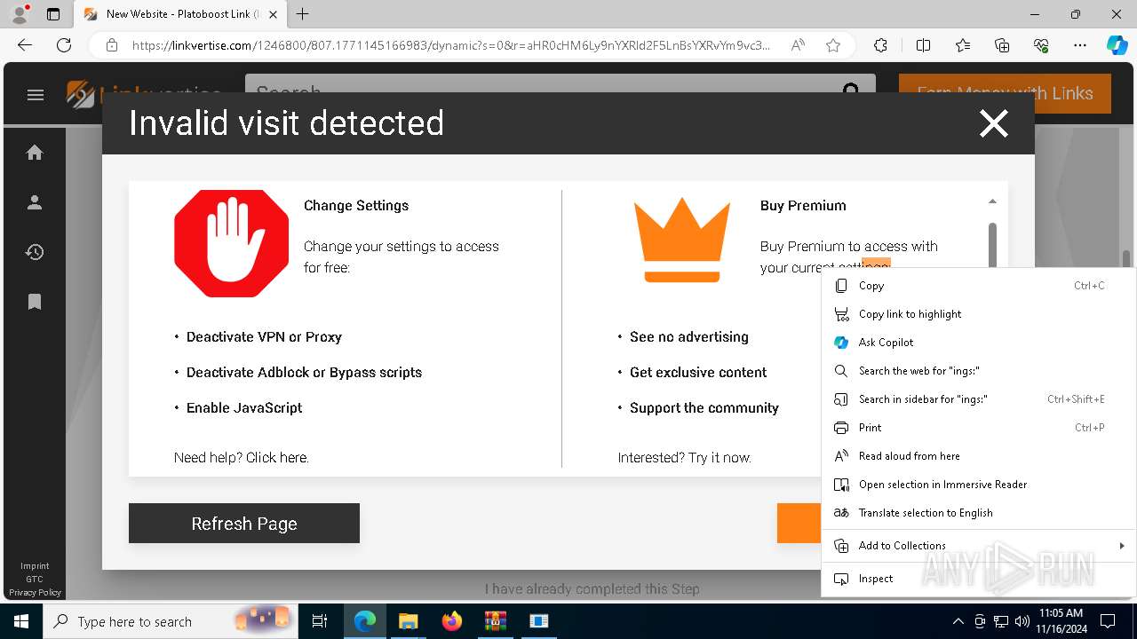This screenshot has height=639, width=1137.
Task: Click the dialog panel scrollbar thumb
Action: (x=992, y=244)
